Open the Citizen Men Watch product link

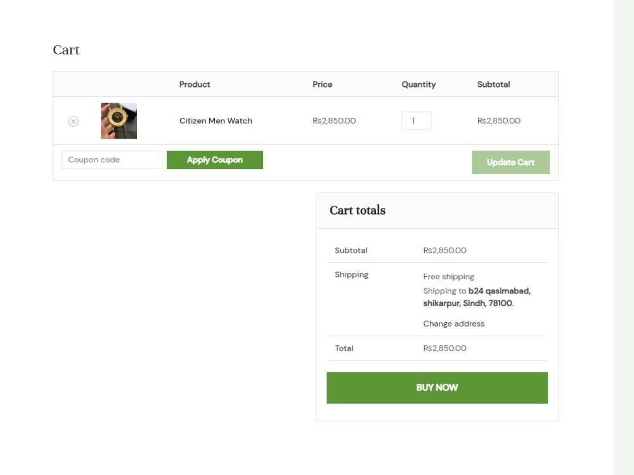pyautogui.click(x=216, y=120)
